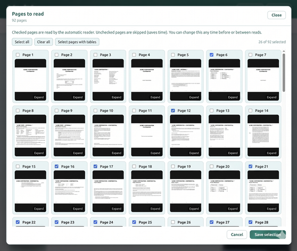The image size is (297, 251).
Task: Expand the Page 17 preview
Action: click(x=117, y=208)
